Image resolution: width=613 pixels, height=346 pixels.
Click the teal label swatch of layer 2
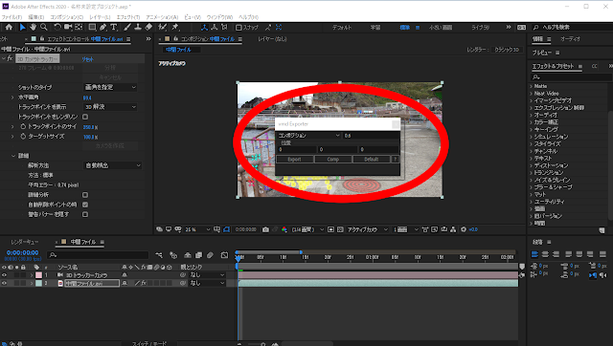pos(38,283)
